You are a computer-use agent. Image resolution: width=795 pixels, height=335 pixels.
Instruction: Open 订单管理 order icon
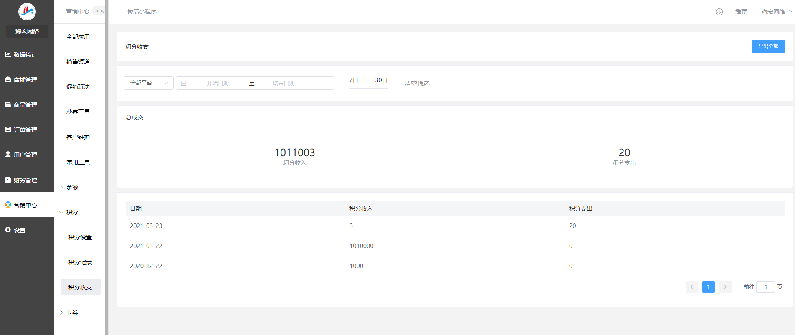click(8, 129)
